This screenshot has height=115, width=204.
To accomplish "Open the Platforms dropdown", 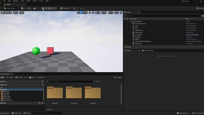I will (x=65, y=8).
